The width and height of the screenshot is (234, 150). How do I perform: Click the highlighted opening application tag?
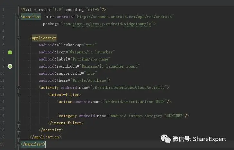(44, 38)
